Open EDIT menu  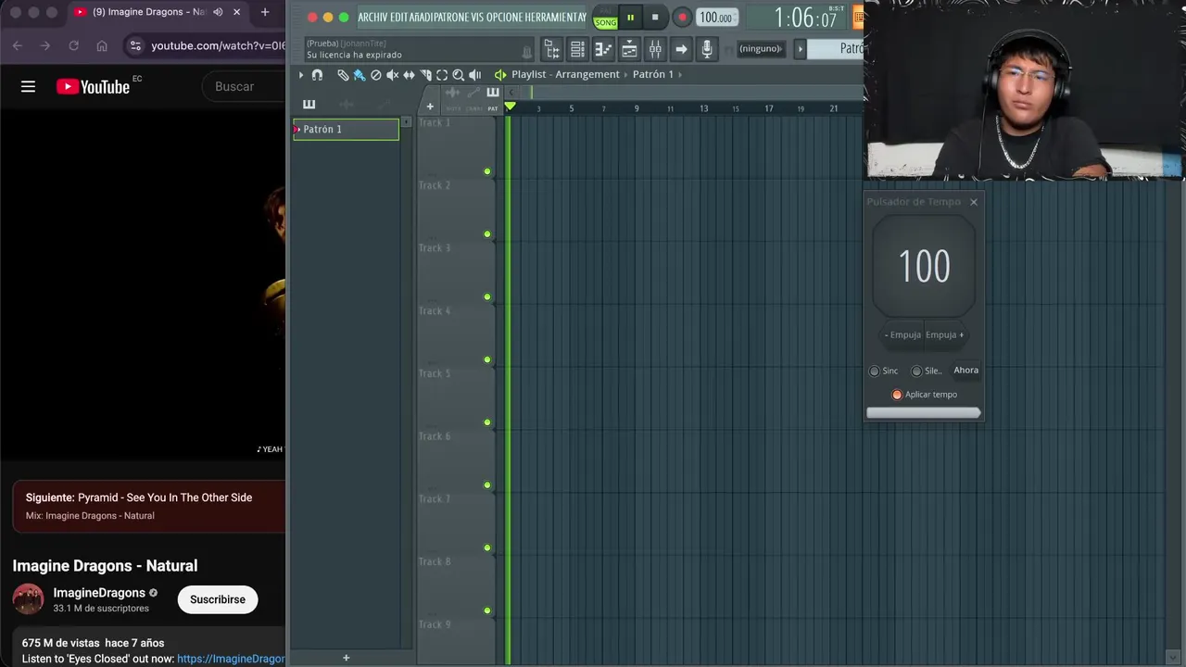(400, 18)
